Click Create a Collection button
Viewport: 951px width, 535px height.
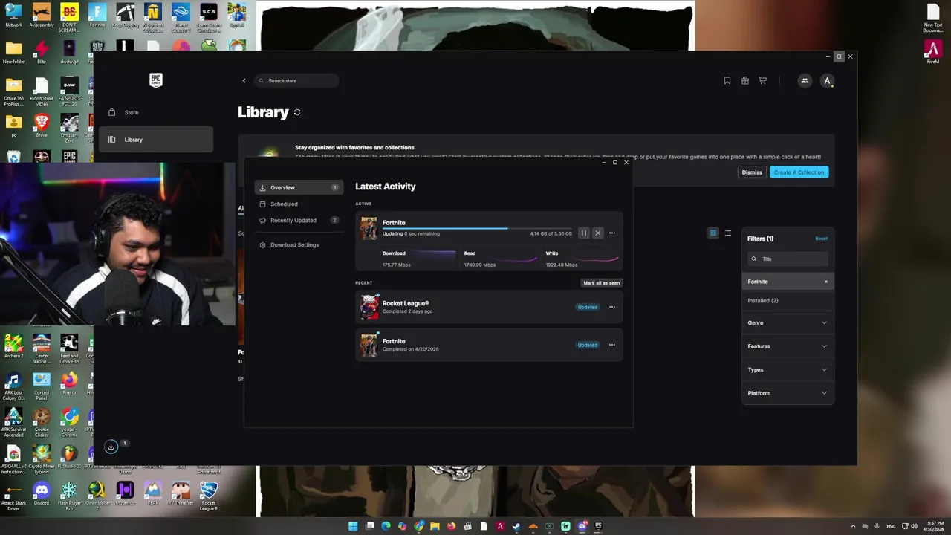pyautogui.click(x=799, y=172)
